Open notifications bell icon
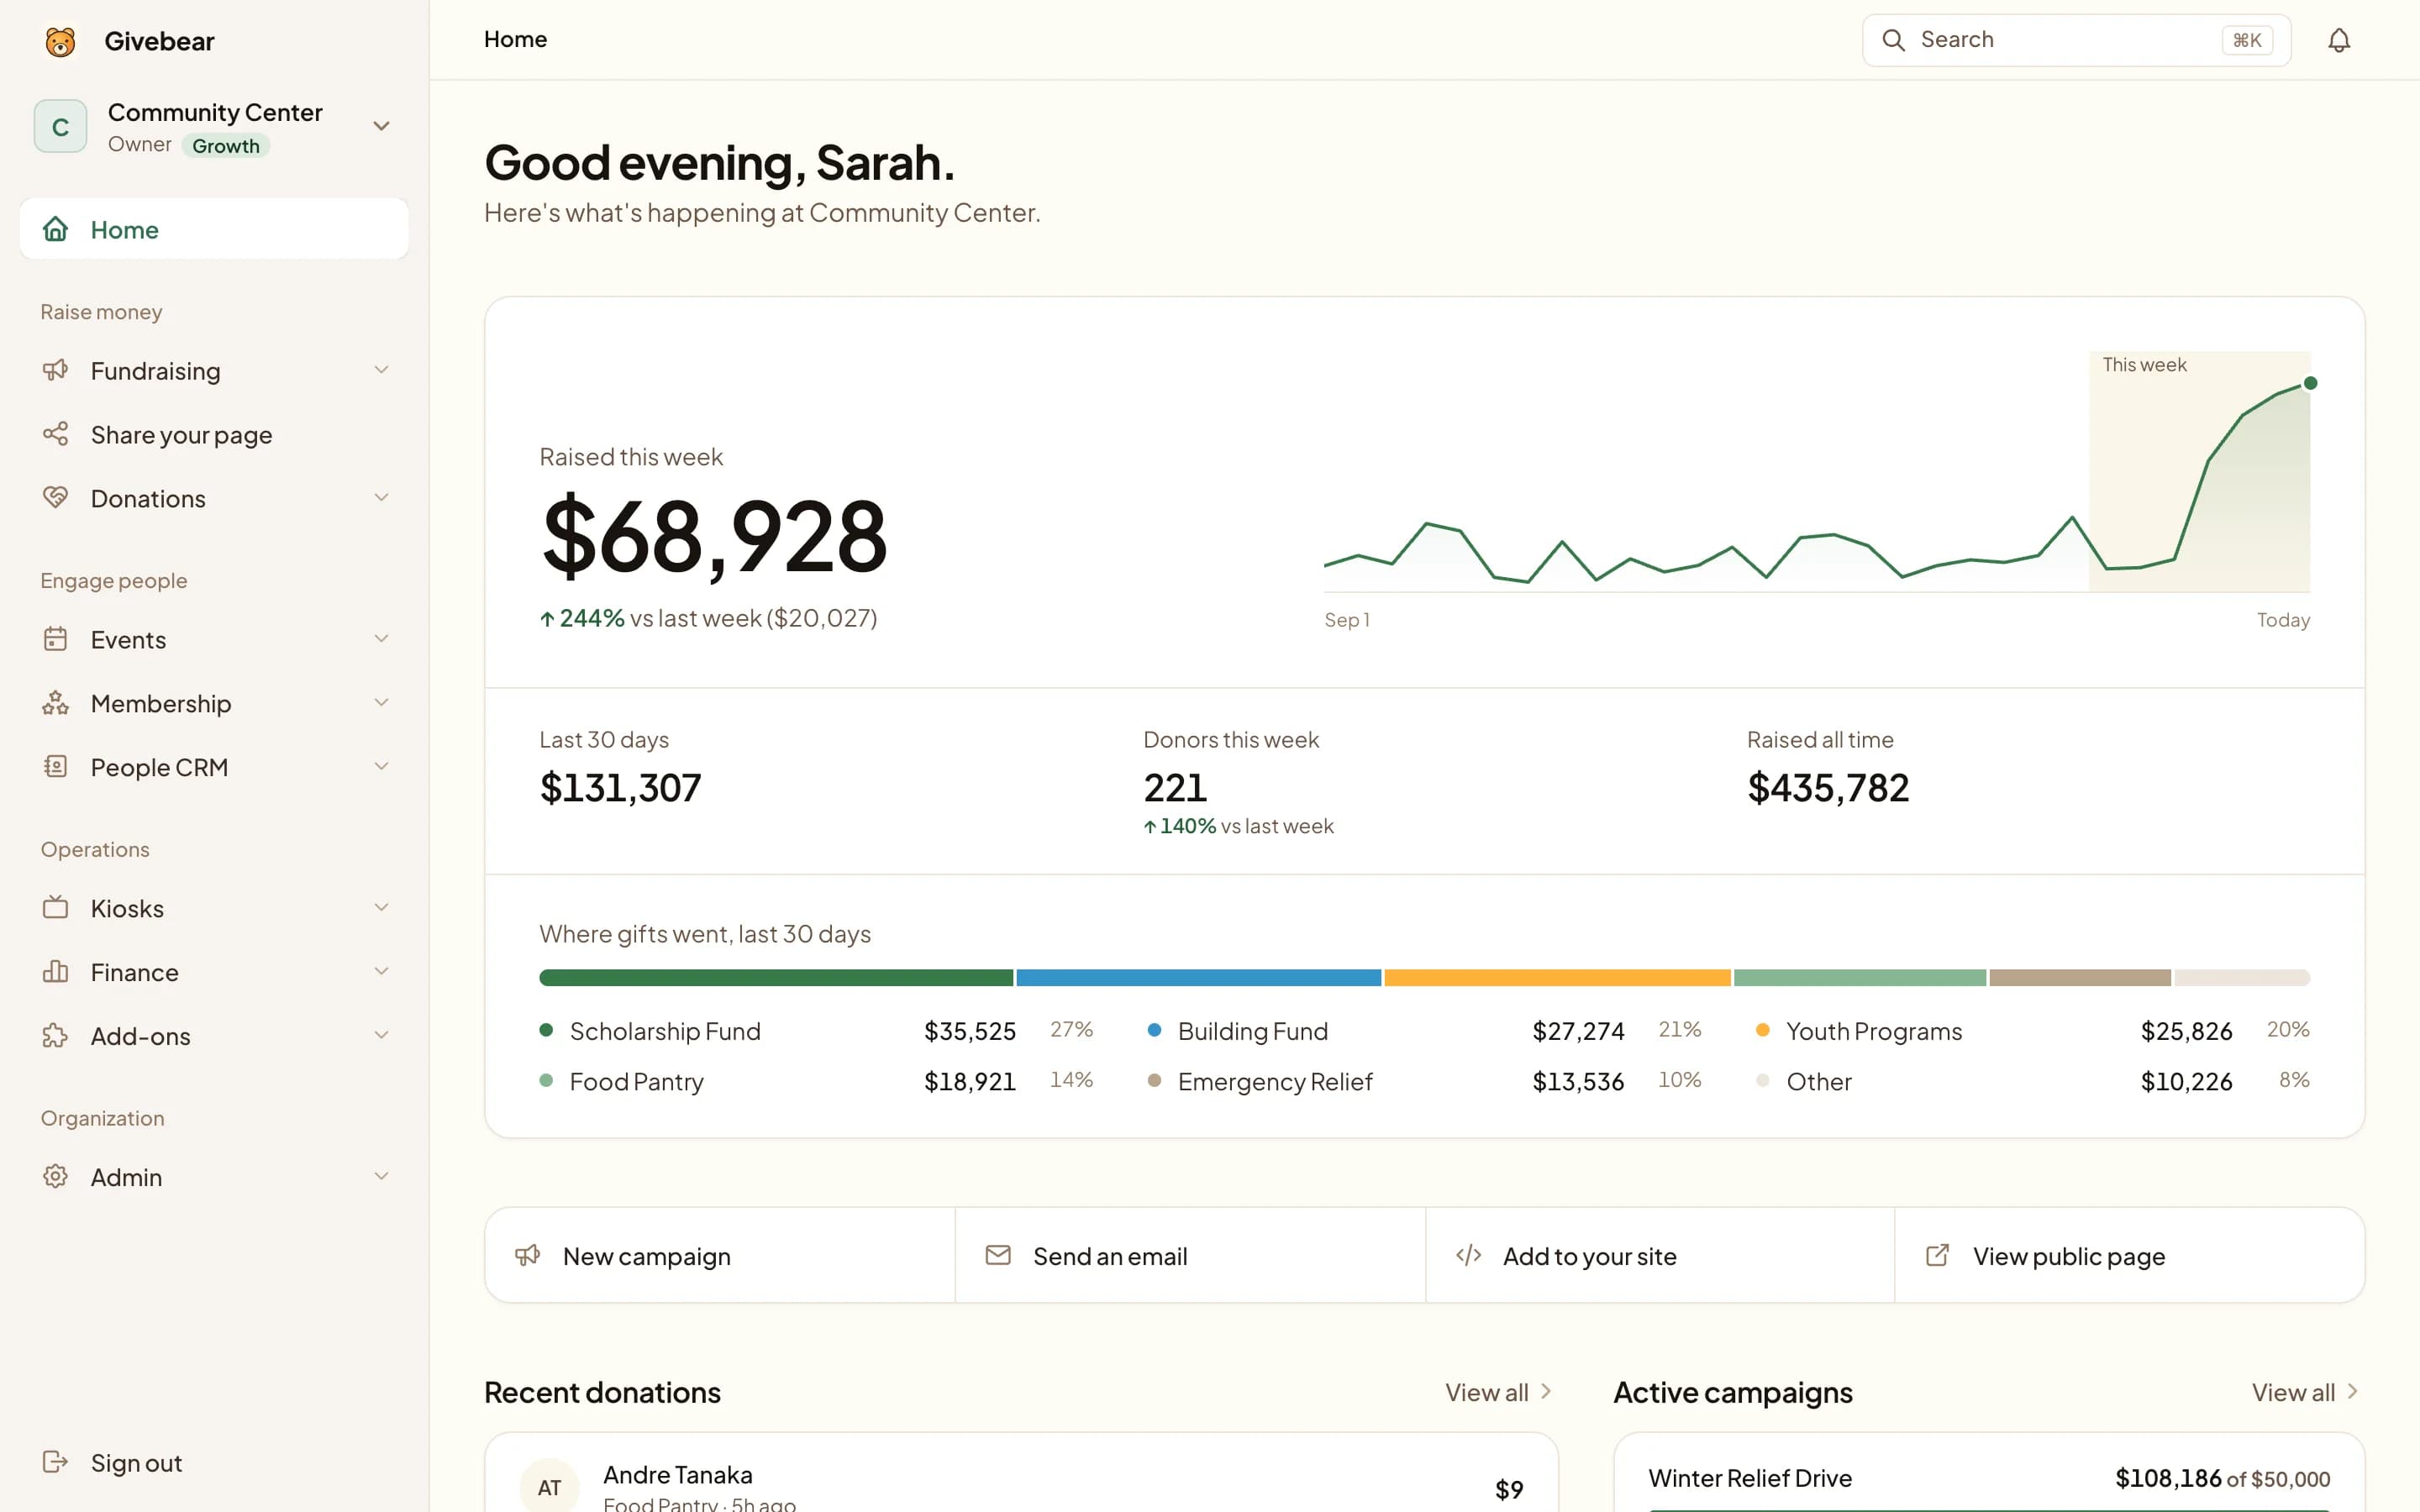The height and width of the screenshot is (1512, 2420). pyautogui.click(x=2338, y=40)
